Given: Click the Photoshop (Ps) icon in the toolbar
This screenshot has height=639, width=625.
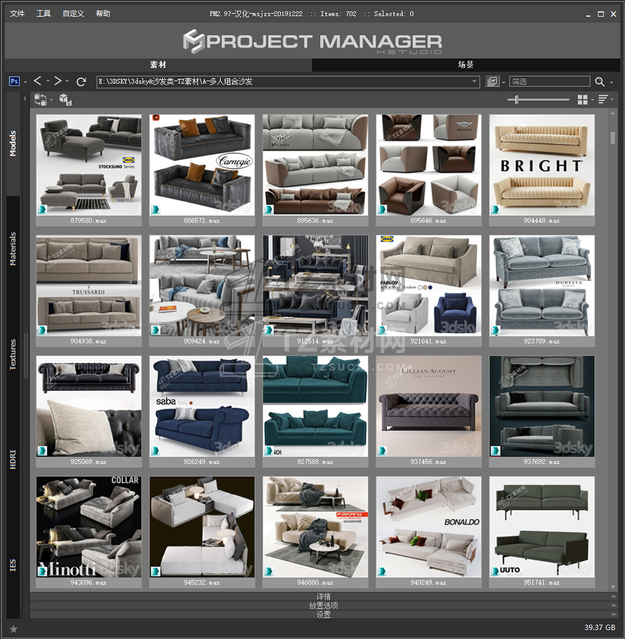Looking at the screenshot, I should tap(14, 81).
